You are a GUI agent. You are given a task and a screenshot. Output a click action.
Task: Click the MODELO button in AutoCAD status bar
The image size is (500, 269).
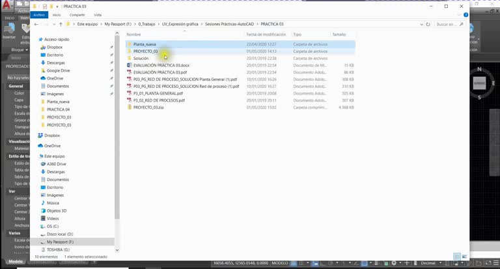pos(280,263)
